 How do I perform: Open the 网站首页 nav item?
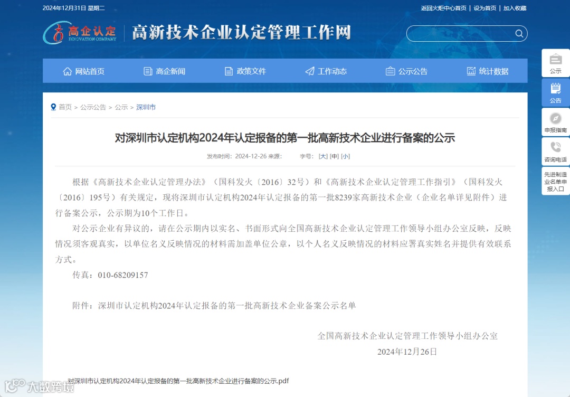coord(83,71)
